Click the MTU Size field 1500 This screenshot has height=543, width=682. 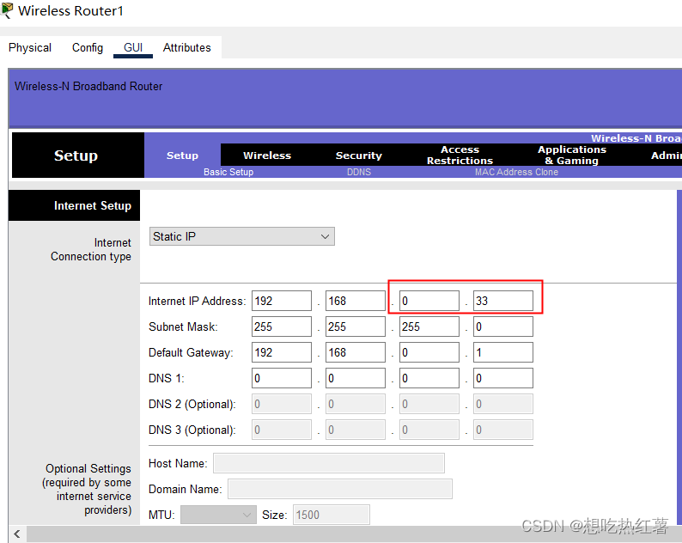332,515
